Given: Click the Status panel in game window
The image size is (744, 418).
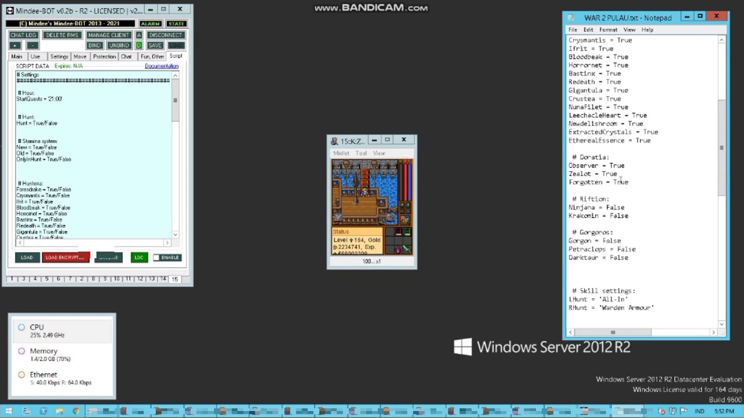Looking at the screenshot, I should [x=357, y=241].
